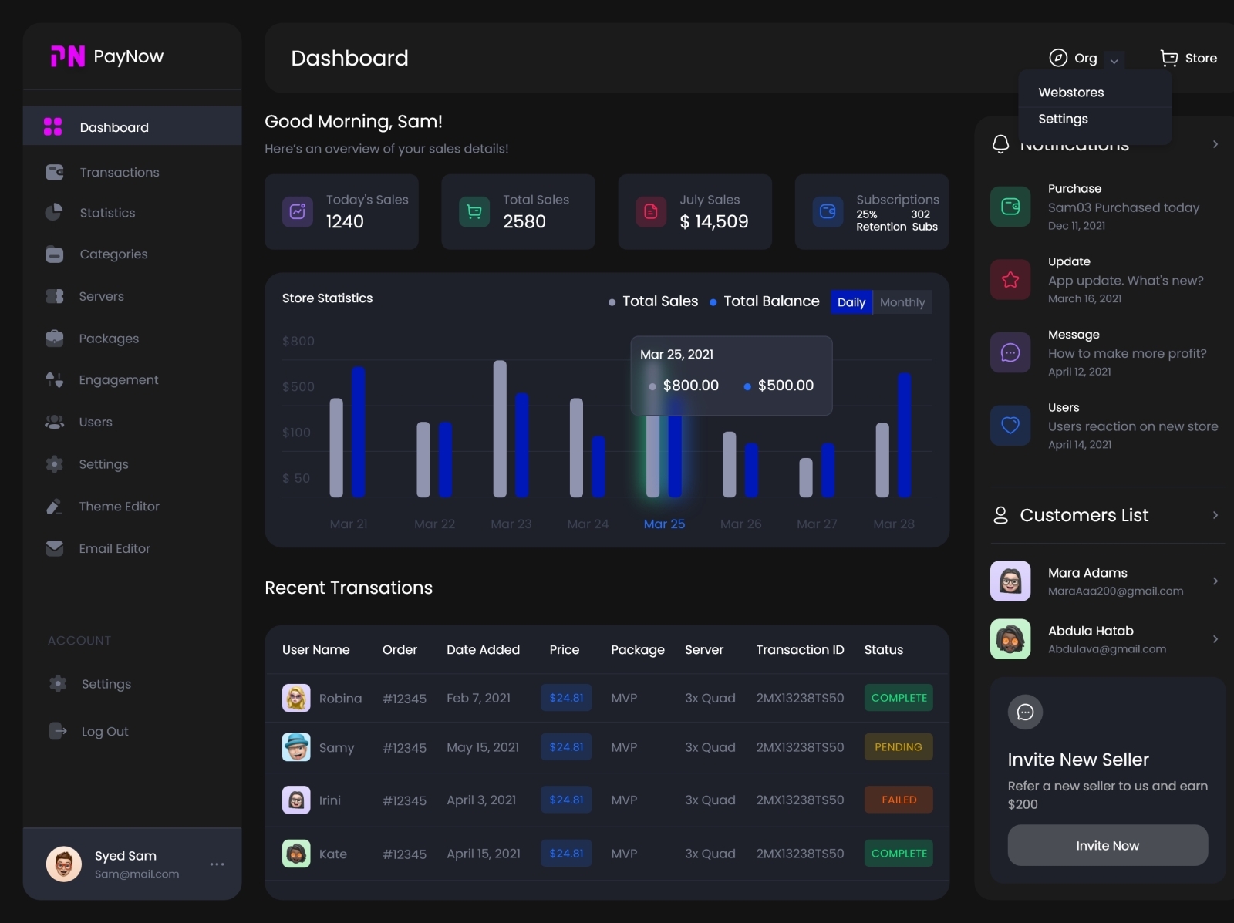Click the Users notification heart icon

coord(1010,425)
